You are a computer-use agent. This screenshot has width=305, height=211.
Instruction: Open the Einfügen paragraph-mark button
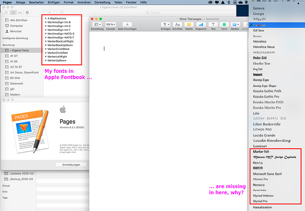pyautogui.click(x=165, y=24)
